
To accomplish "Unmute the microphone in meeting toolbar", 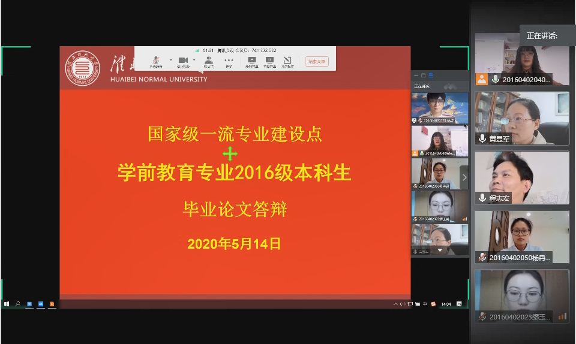I will (155, 61).
